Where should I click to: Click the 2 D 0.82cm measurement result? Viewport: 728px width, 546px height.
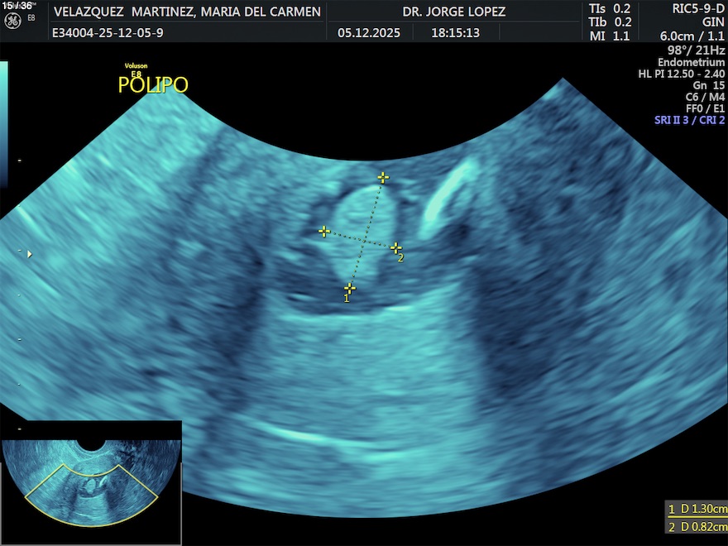(x=697, y=527)
